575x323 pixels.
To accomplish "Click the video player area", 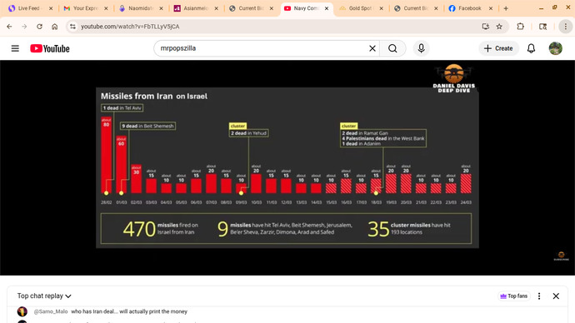I will [x=287, y=167].
